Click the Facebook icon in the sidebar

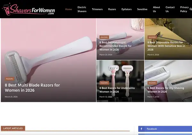[141, 129]
